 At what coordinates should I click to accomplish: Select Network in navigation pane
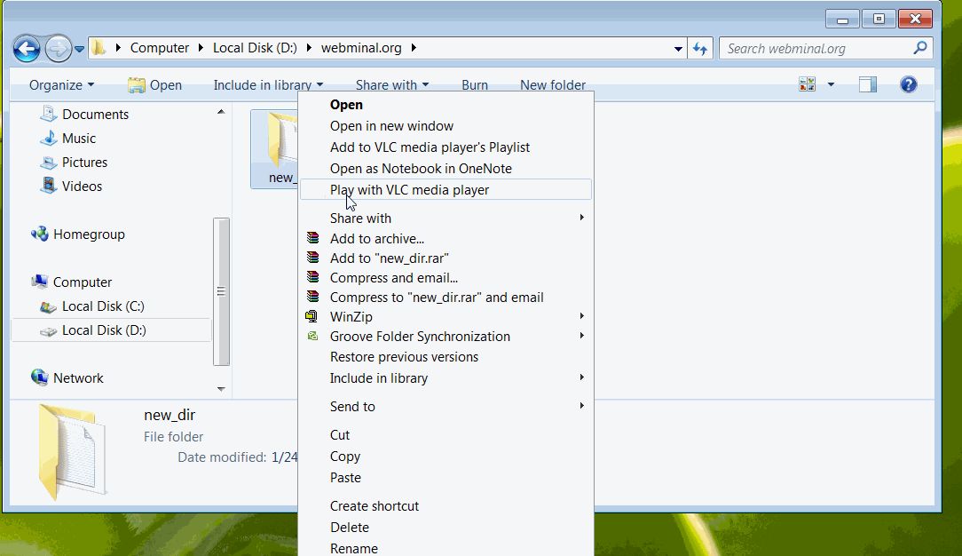pyautogui.click(x=67, y=377)
